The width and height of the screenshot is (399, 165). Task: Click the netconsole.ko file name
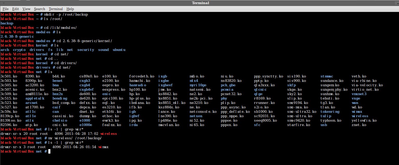pos(203,111)
